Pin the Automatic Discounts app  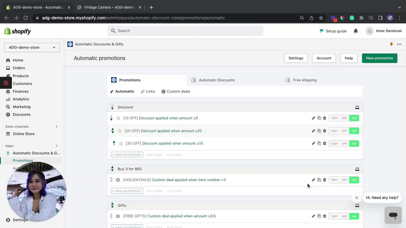click(391, 44)
